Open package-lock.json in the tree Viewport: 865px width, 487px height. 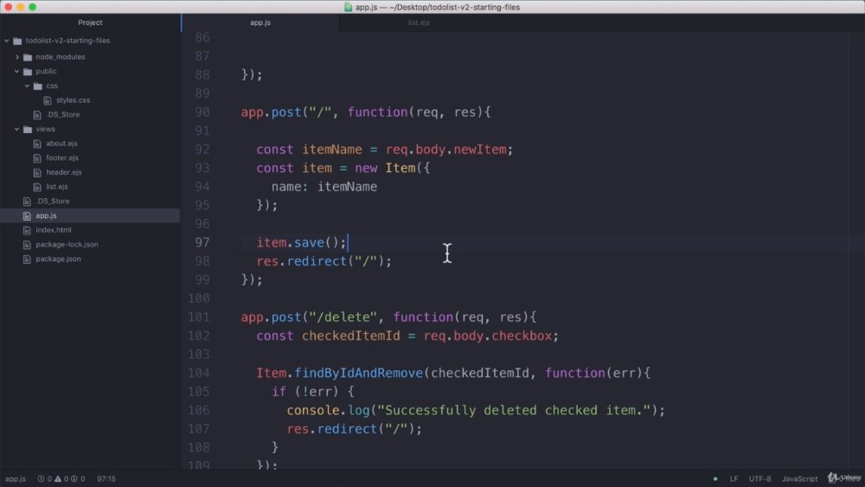tap(67, 244)
